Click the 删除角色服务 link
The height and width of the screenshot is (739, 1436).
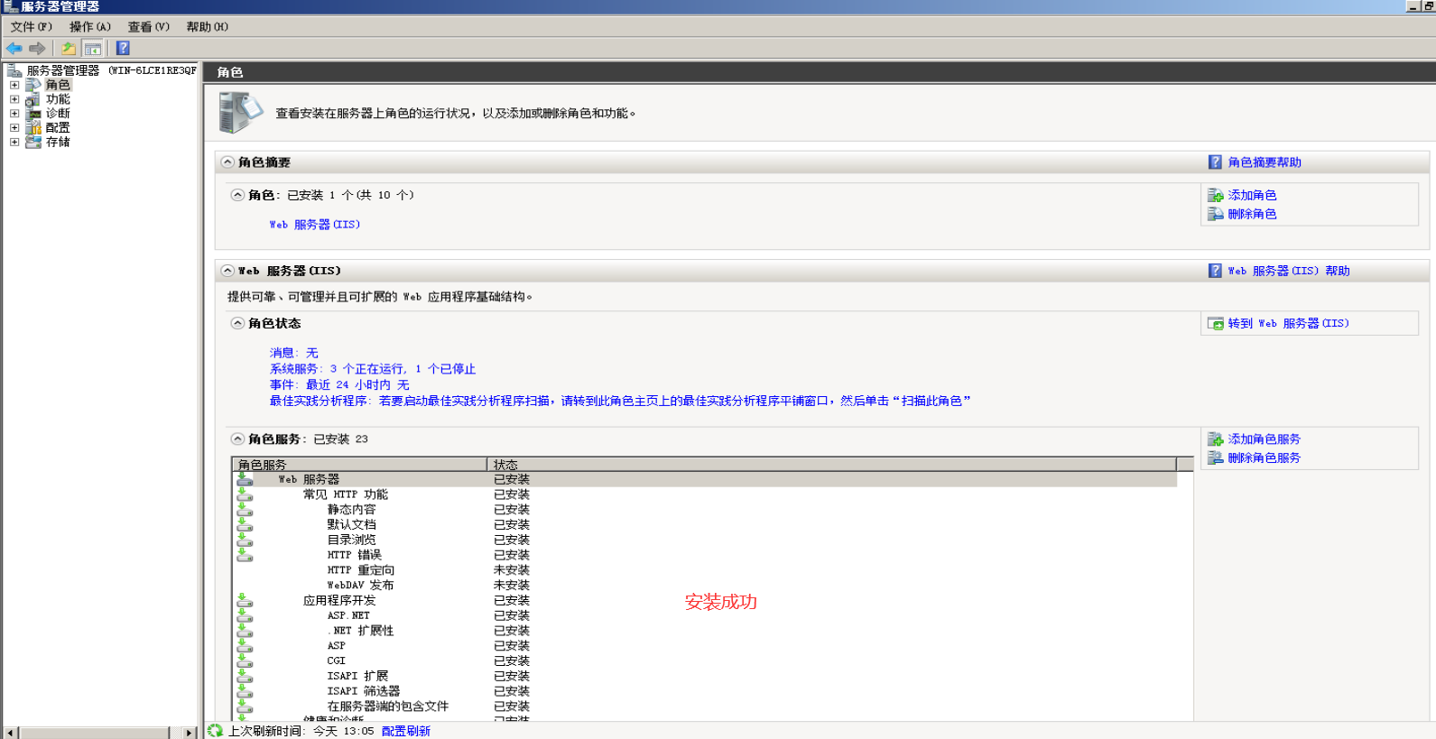coord(1264,458)
